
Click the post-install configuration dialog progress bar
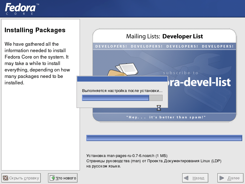[122, 98]
